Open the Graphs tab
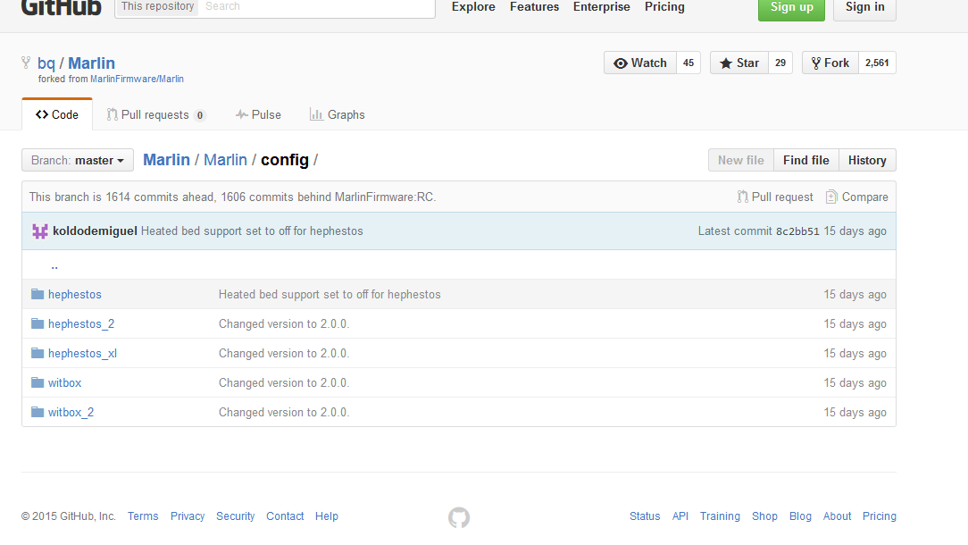968x545 pixels. click(337, 115)
